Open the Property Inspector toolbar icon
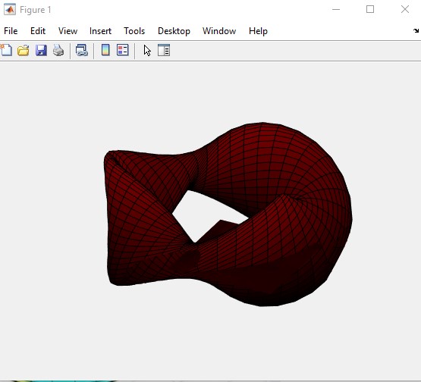 pos(164,50)
